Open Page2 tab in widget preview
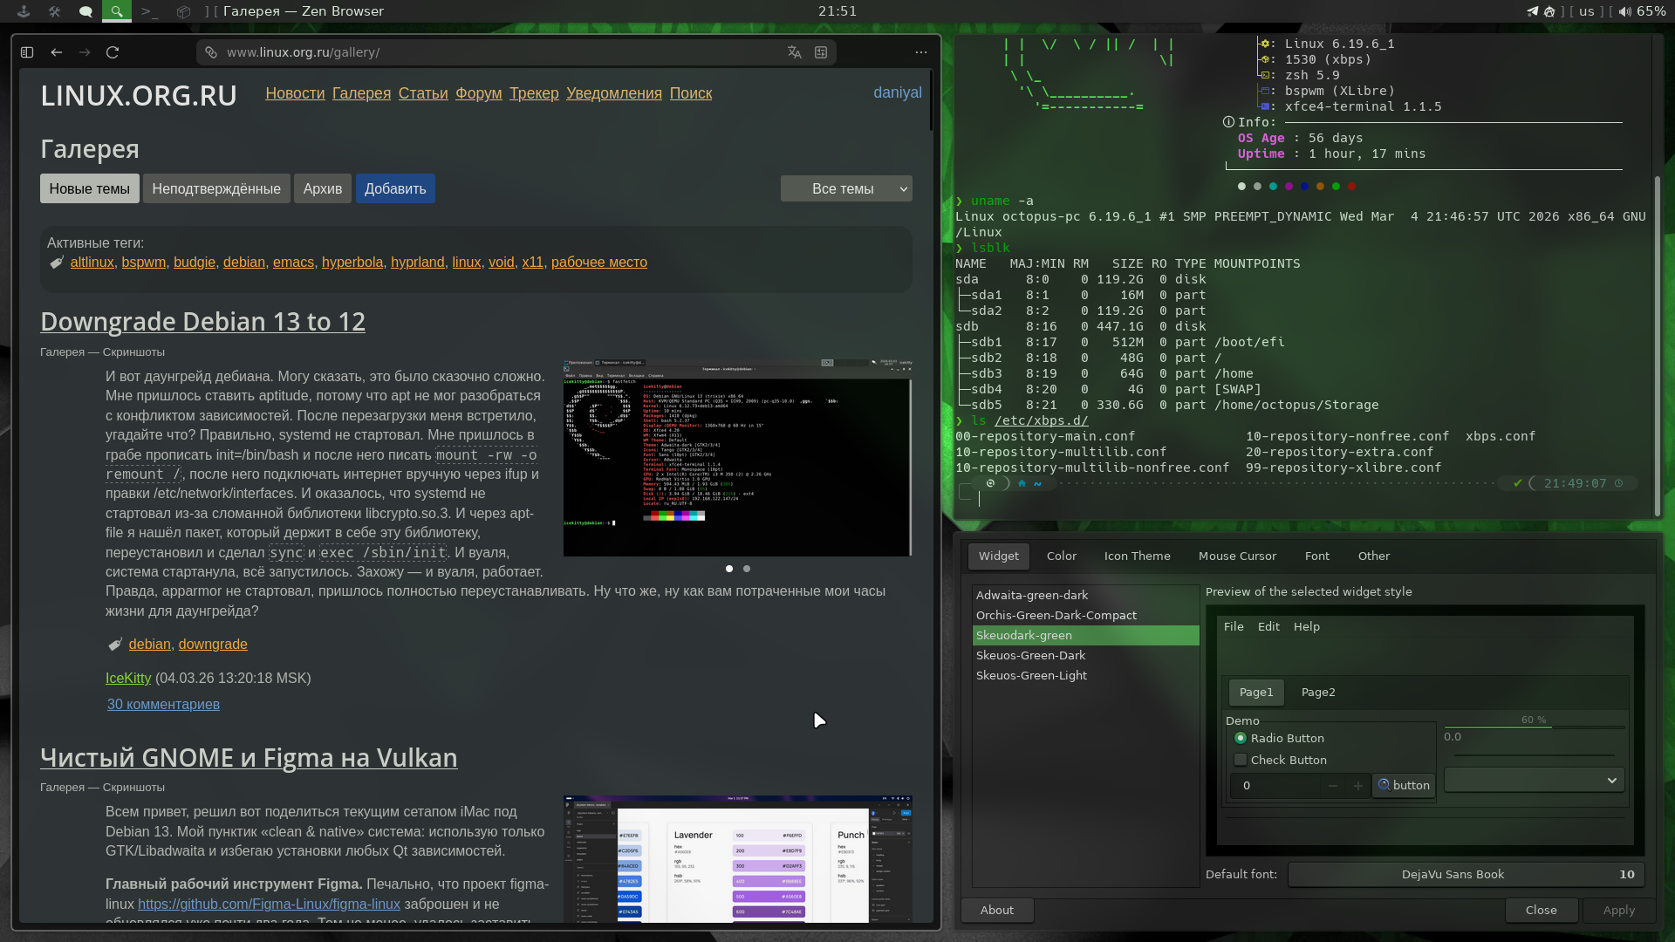 (x=1317, y=692)
